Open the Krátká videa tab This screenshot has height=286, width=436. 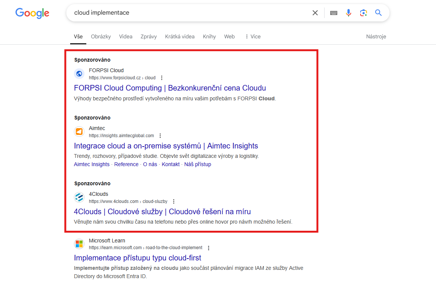tap(180, 36)
